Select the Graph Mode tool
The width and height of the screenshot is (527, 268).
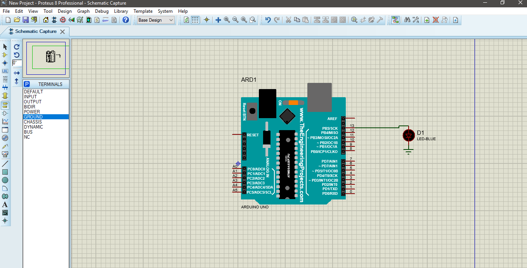[x=5, y=122]
